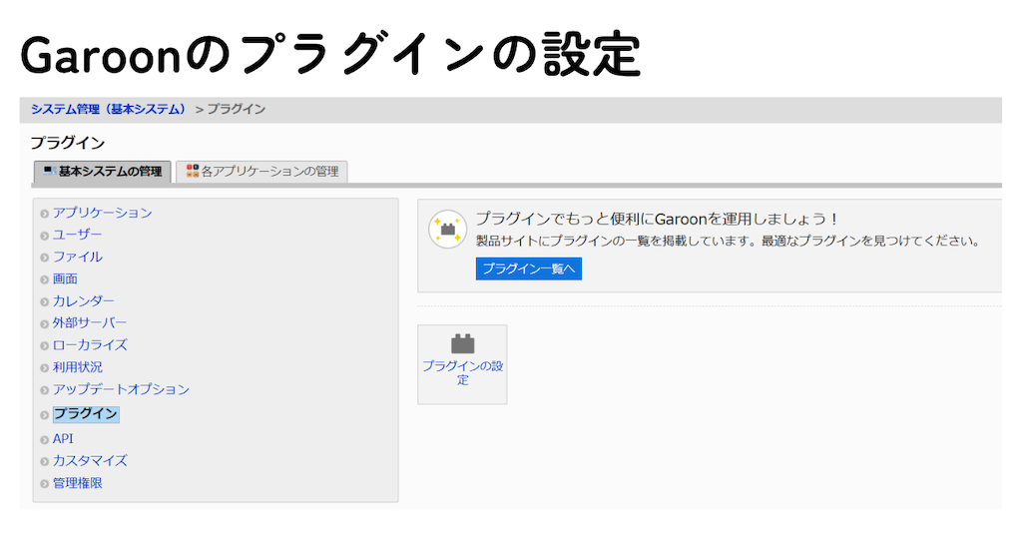Click the monitor icon on 基本システムの管理 tab
This screenshot has height=535, width=1022.
coord(48,171)
